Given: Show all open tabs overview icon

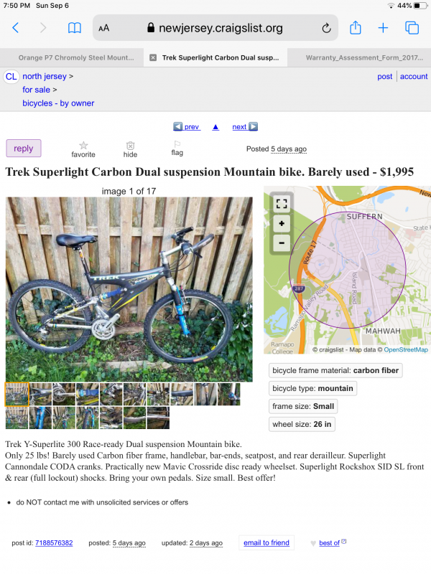Looking at the screenshot, I should tap(412, 28).
